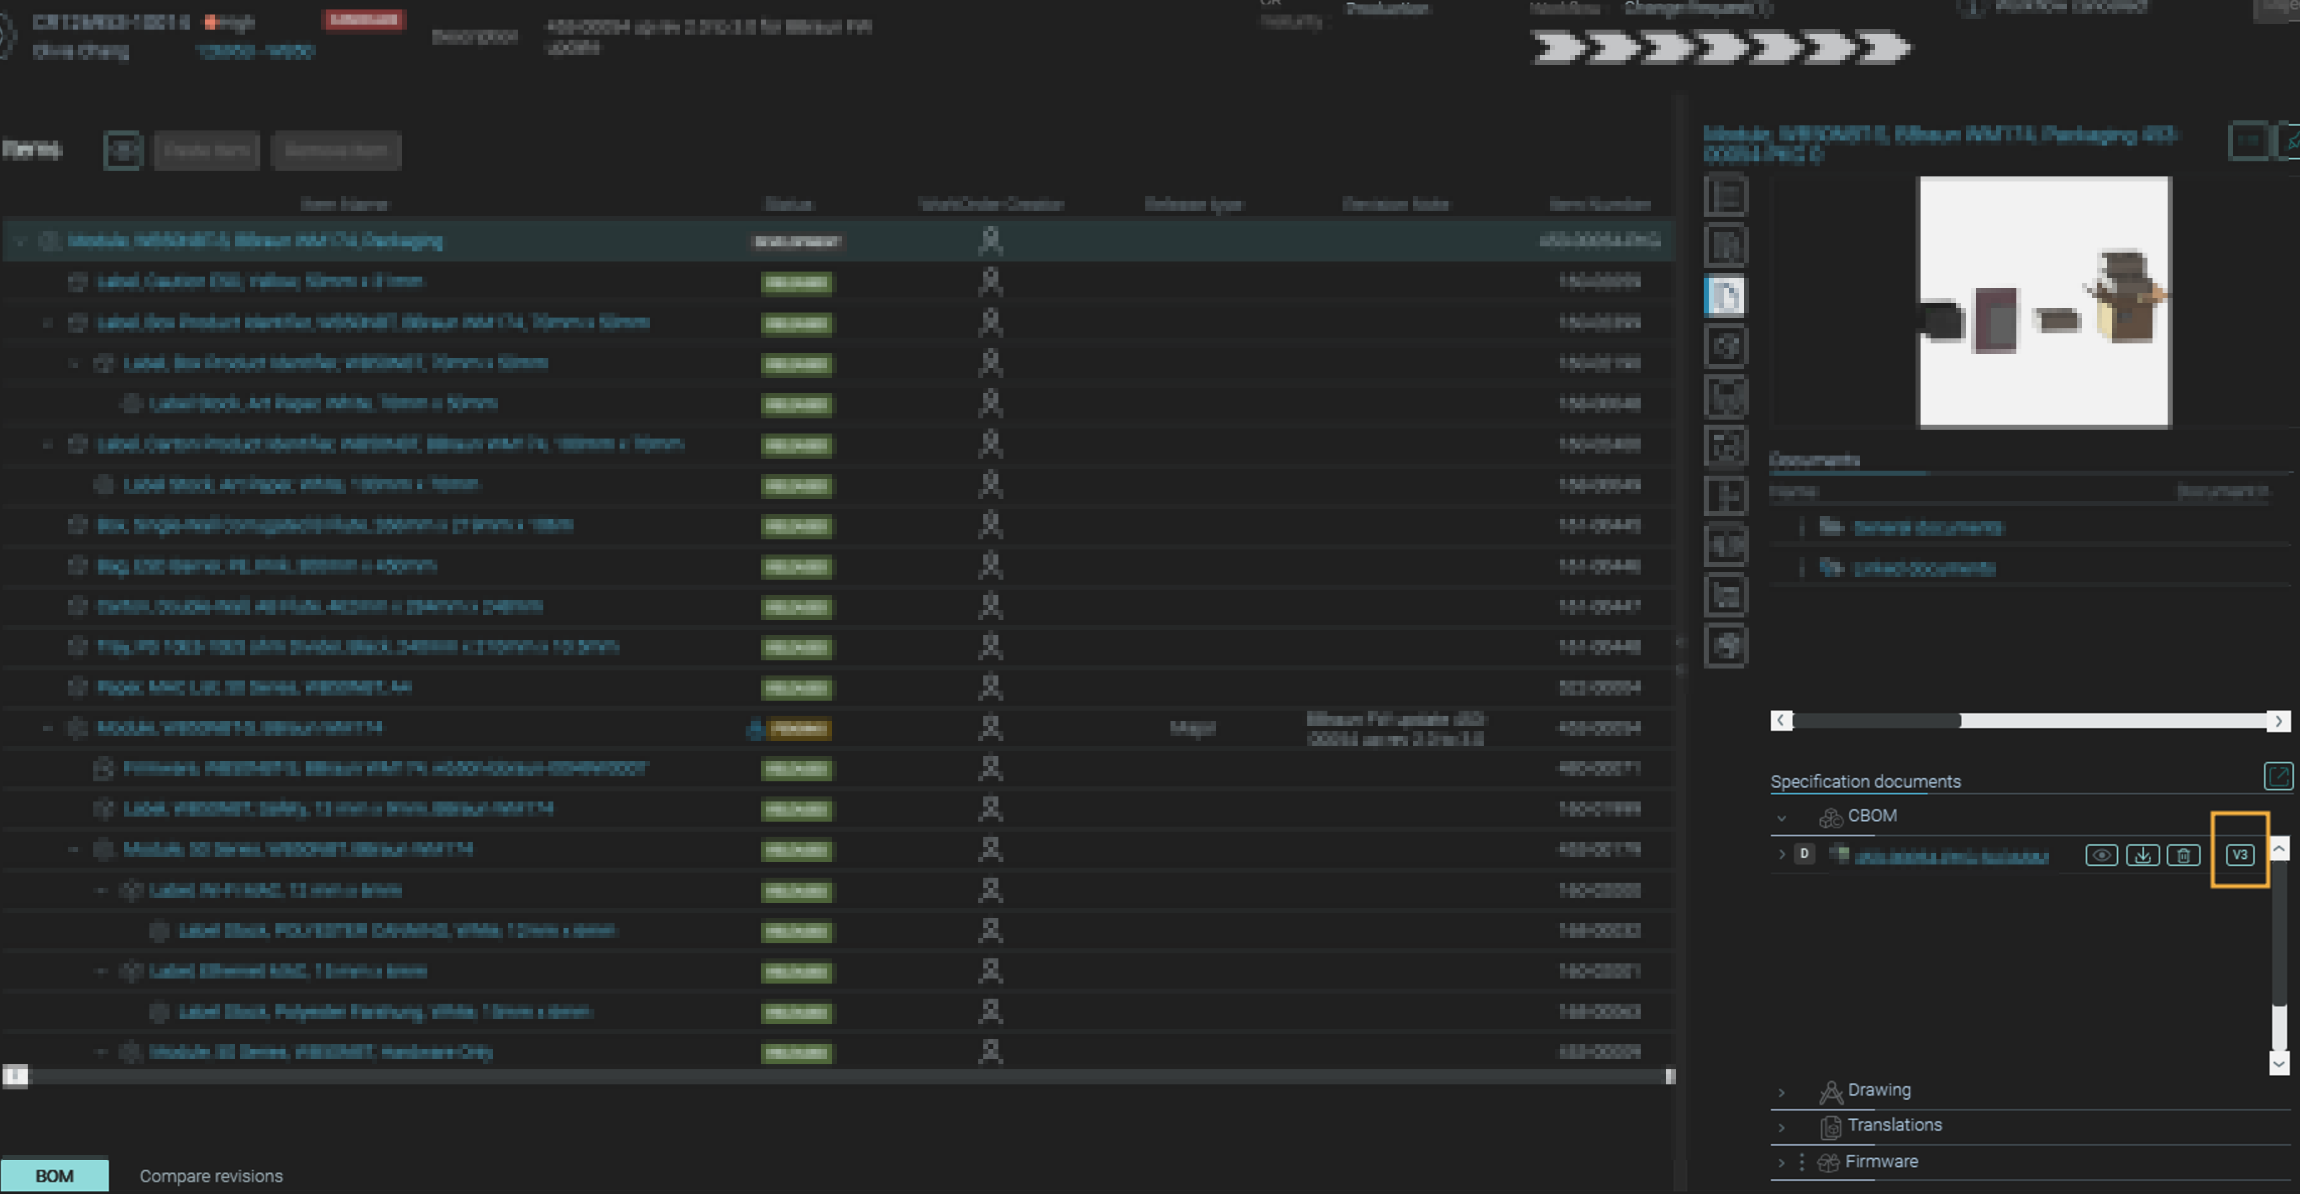The width and height of the screenshot is (2300, 1194).
Task: Click the icon button beside Create item
Action: [x=123, y=150]
